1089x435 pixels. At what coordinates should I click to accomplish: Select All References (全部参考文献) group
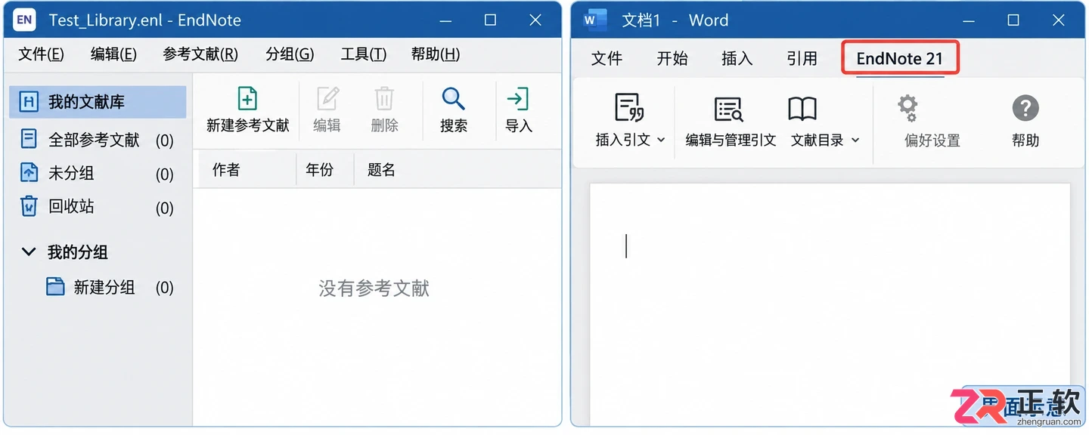98,140
